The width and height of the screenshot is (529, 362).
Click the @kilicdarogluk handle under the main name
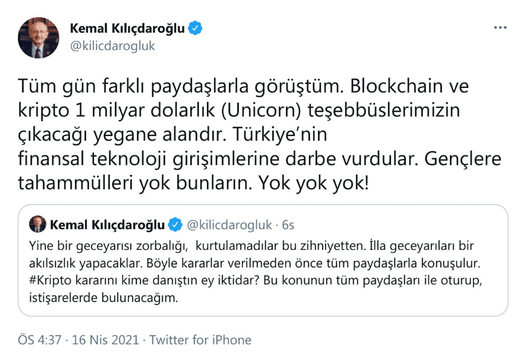113,46
